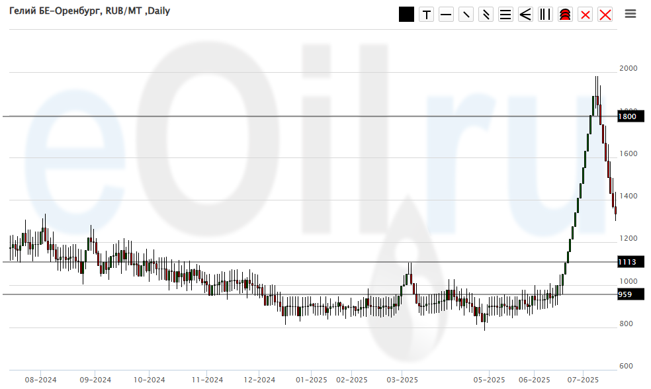Screen dimensions: 651x389
Task: Click the 959 price level label
Action: 626,294
